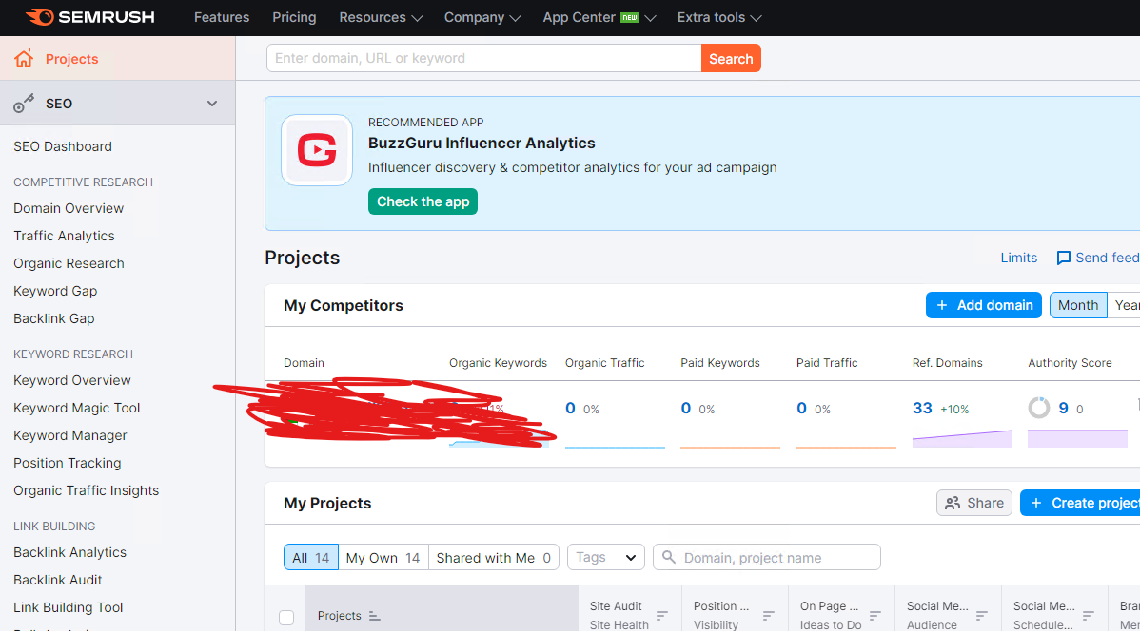Open the Extra tools dropdown menu

pyautogui.click(x=719, y=17)
